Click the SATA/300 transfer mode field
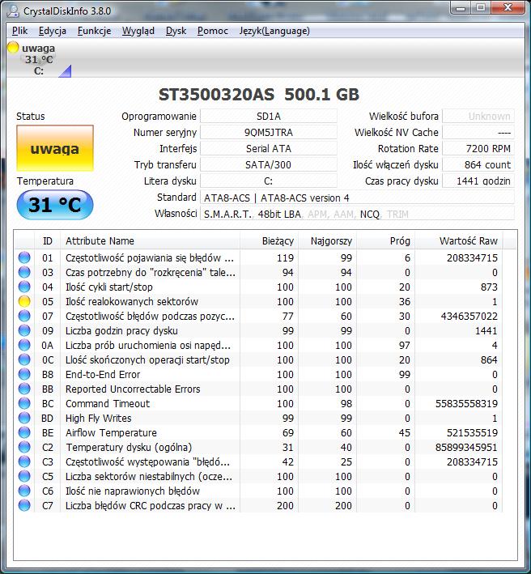Viewport: 531px width, 574px height. [x=269, y=164]
